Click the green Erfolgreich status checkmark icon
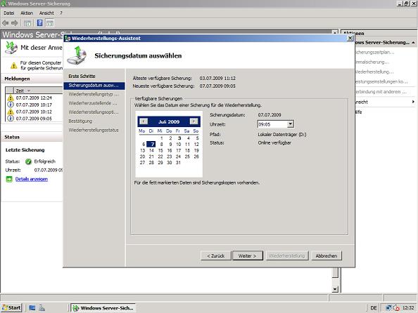 [x=28, y=161]
